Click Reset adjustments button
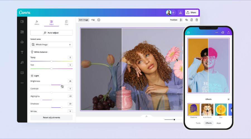Screen dimensions: 251x139 tap(51, 118)
